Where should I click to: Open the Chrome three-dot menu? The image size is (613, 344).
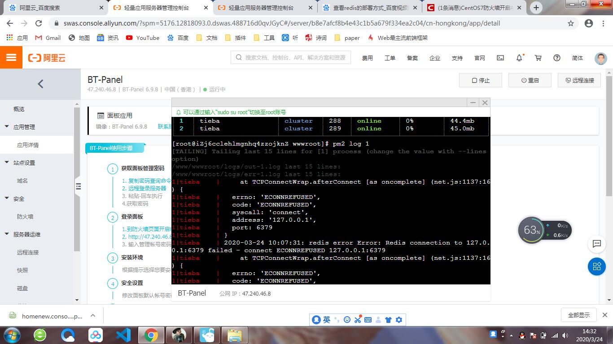click(x=604, y=23)
